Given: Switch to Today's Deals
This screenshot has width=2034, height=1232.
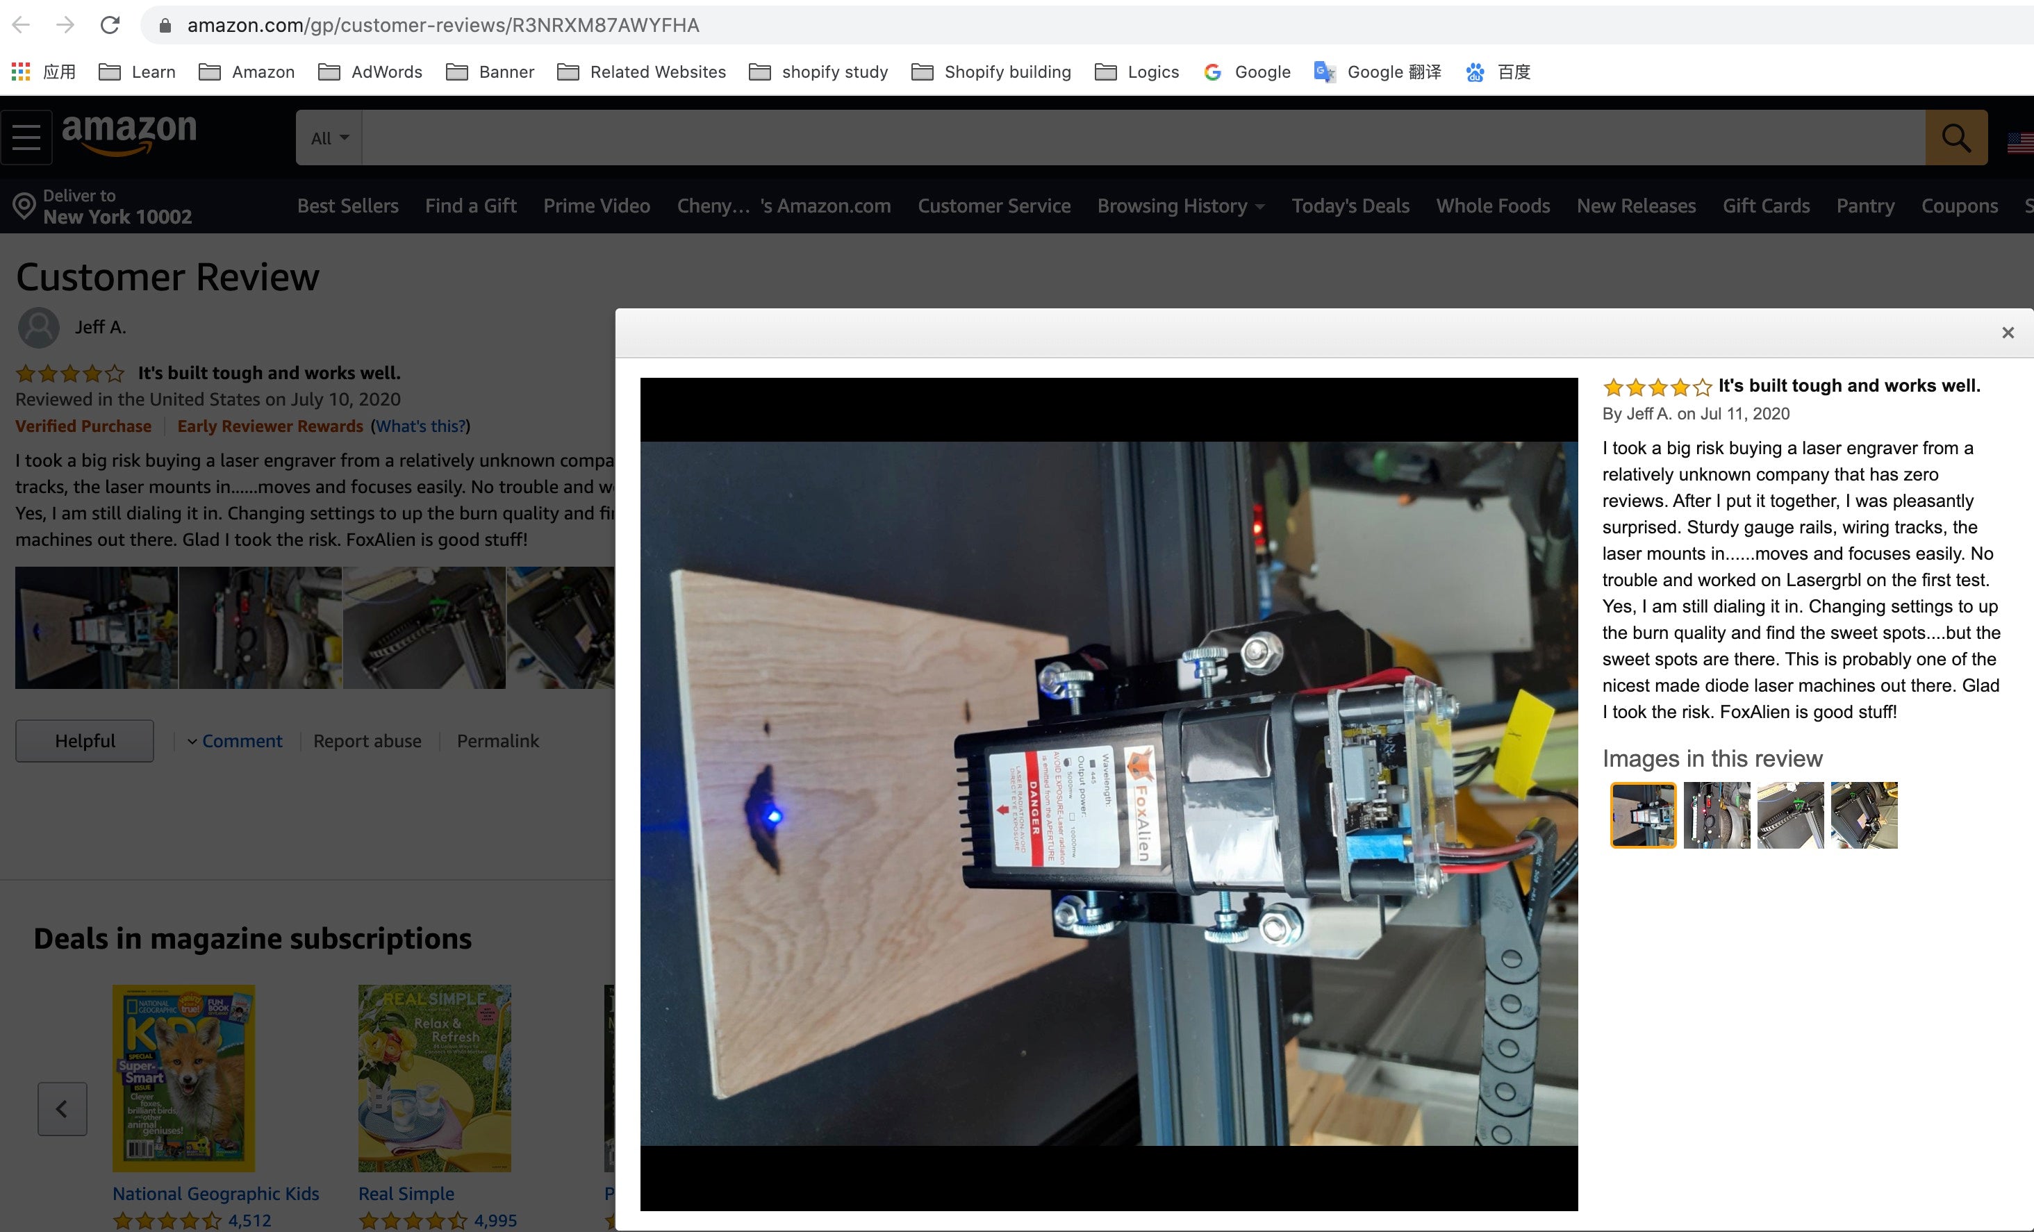Looking at the screenshot, I should pyautogui.click(x=1350, y=206).
